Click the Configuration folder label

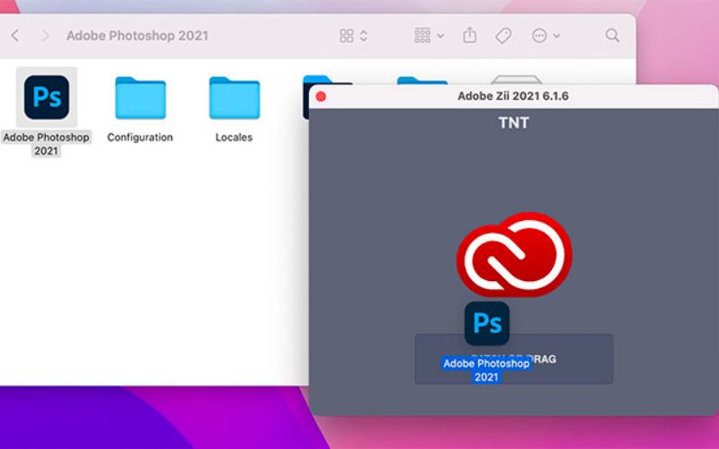140,137
